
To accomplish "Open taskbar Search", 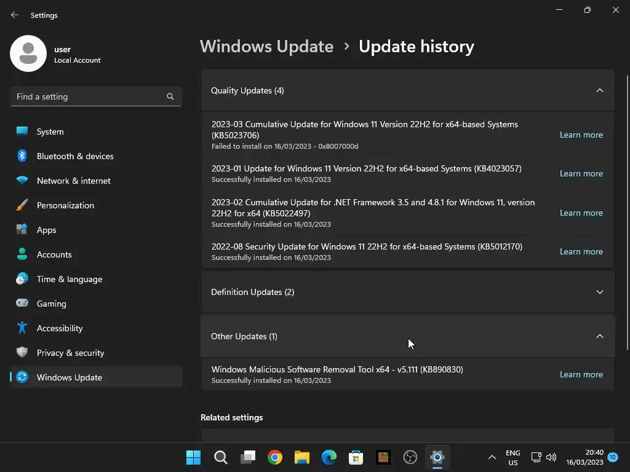I will coord(221,457).
